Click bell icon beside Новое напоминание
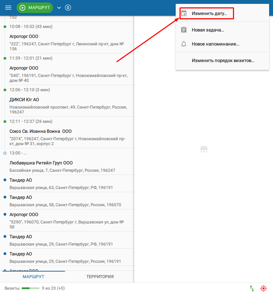Screen dimensions: 273x293 (184, 44)
